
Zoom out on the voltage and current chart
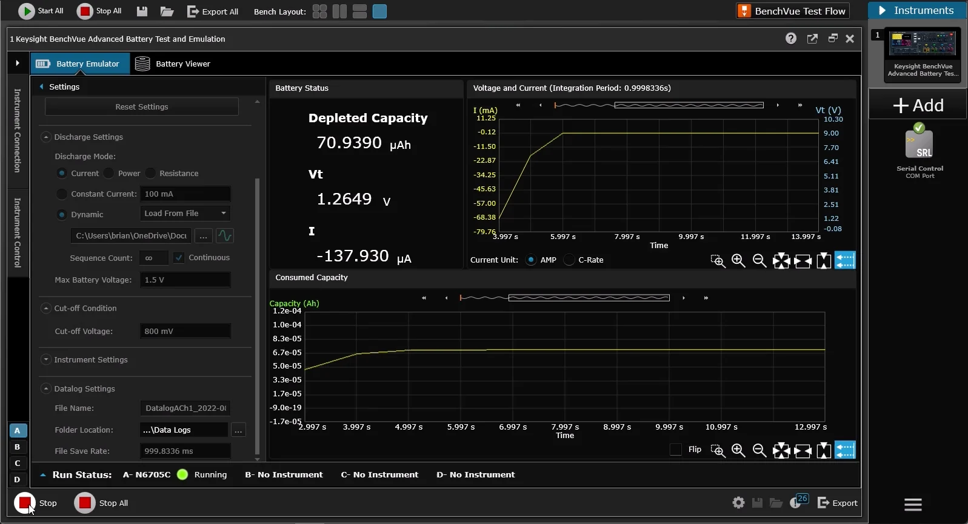[759, 260]
